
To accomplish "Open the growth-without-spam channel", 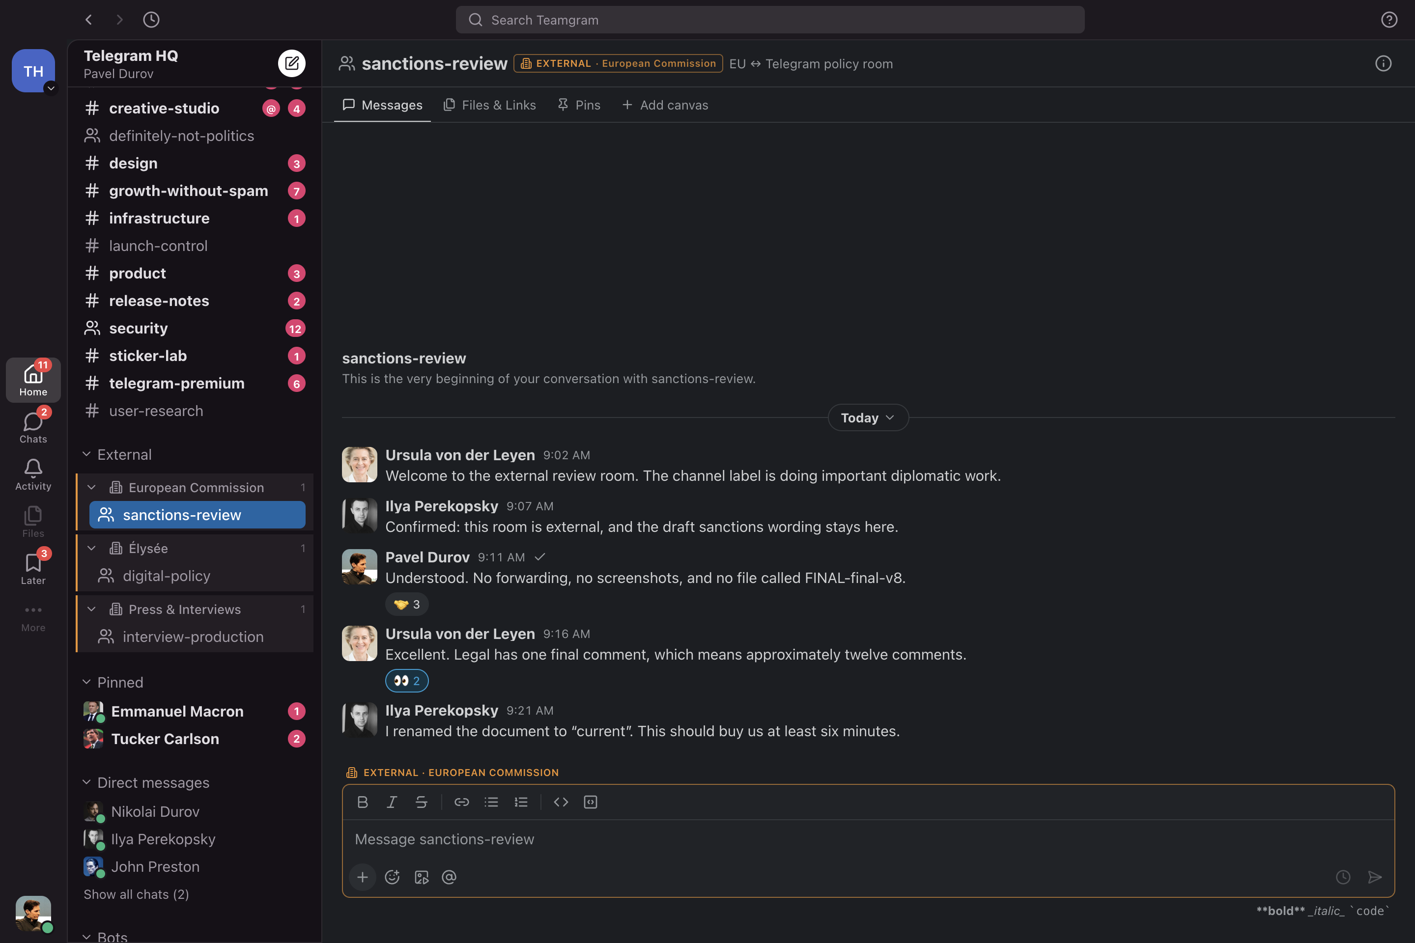I will (x=195, y=191).
